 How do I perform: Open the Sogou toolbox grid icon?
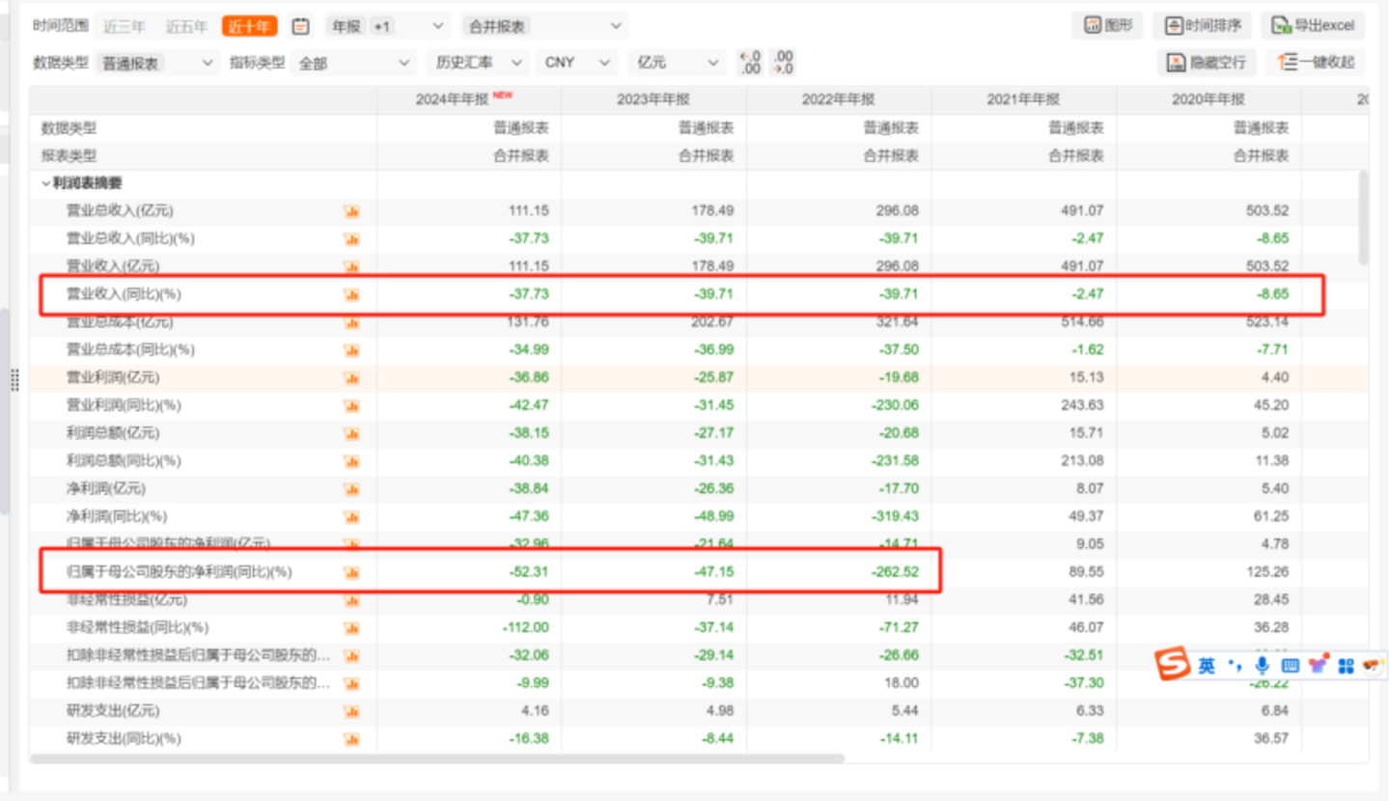pos(1346,666)
